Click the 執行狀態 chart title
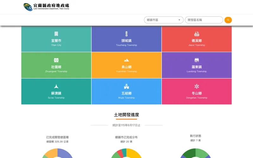The width and height of the screenshot is (253, 158). pos(195,136)
